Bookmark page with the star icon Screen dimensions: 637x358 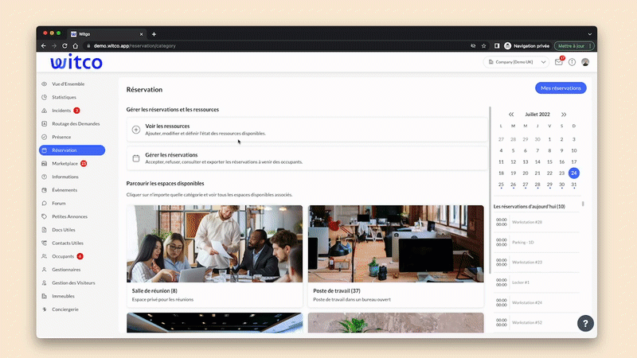pyautogui.click(x=484, y=46)
